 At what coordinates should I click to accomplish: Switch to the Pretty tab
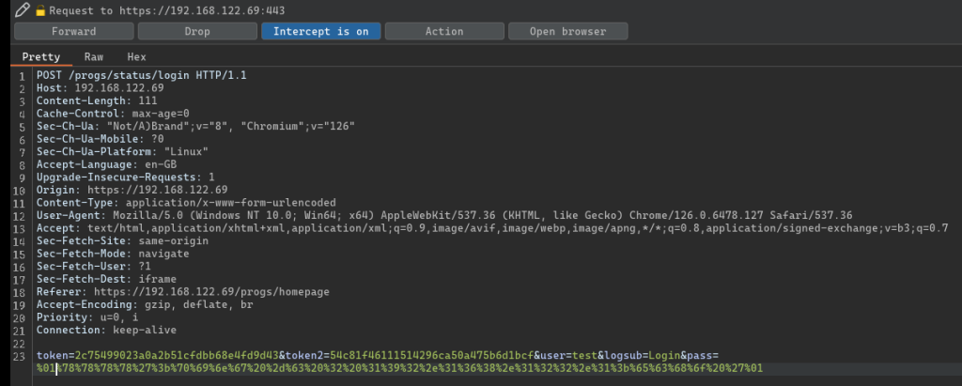[41, 57]
